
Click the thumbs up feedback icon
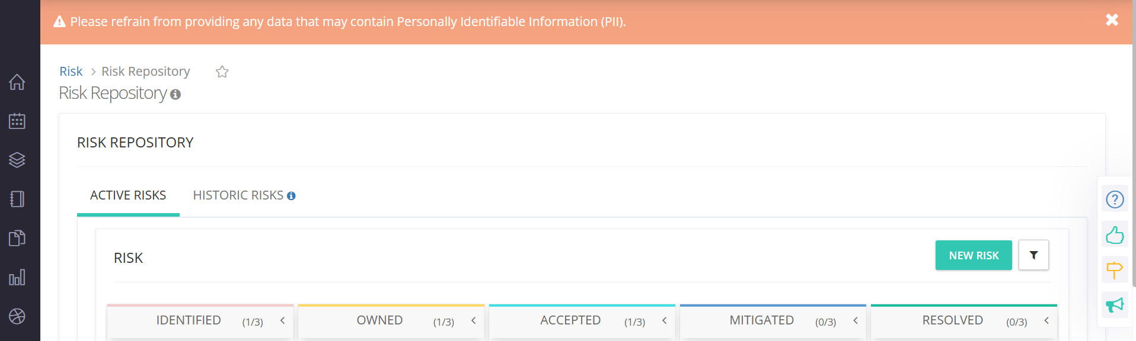[1115, 235]
